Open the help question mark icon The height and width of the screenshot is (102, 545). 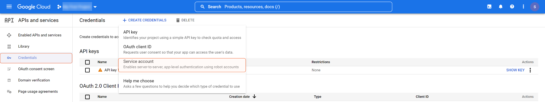[x=512, y=7]
